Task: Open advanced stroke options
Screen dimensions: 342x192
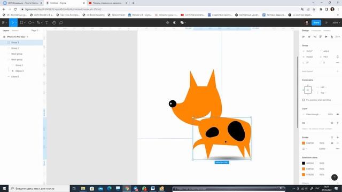Action: tap(338, 149)
